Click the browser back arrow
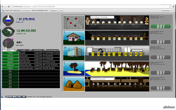This screenshot has height=110, width=176. click(x=2, y=6)
